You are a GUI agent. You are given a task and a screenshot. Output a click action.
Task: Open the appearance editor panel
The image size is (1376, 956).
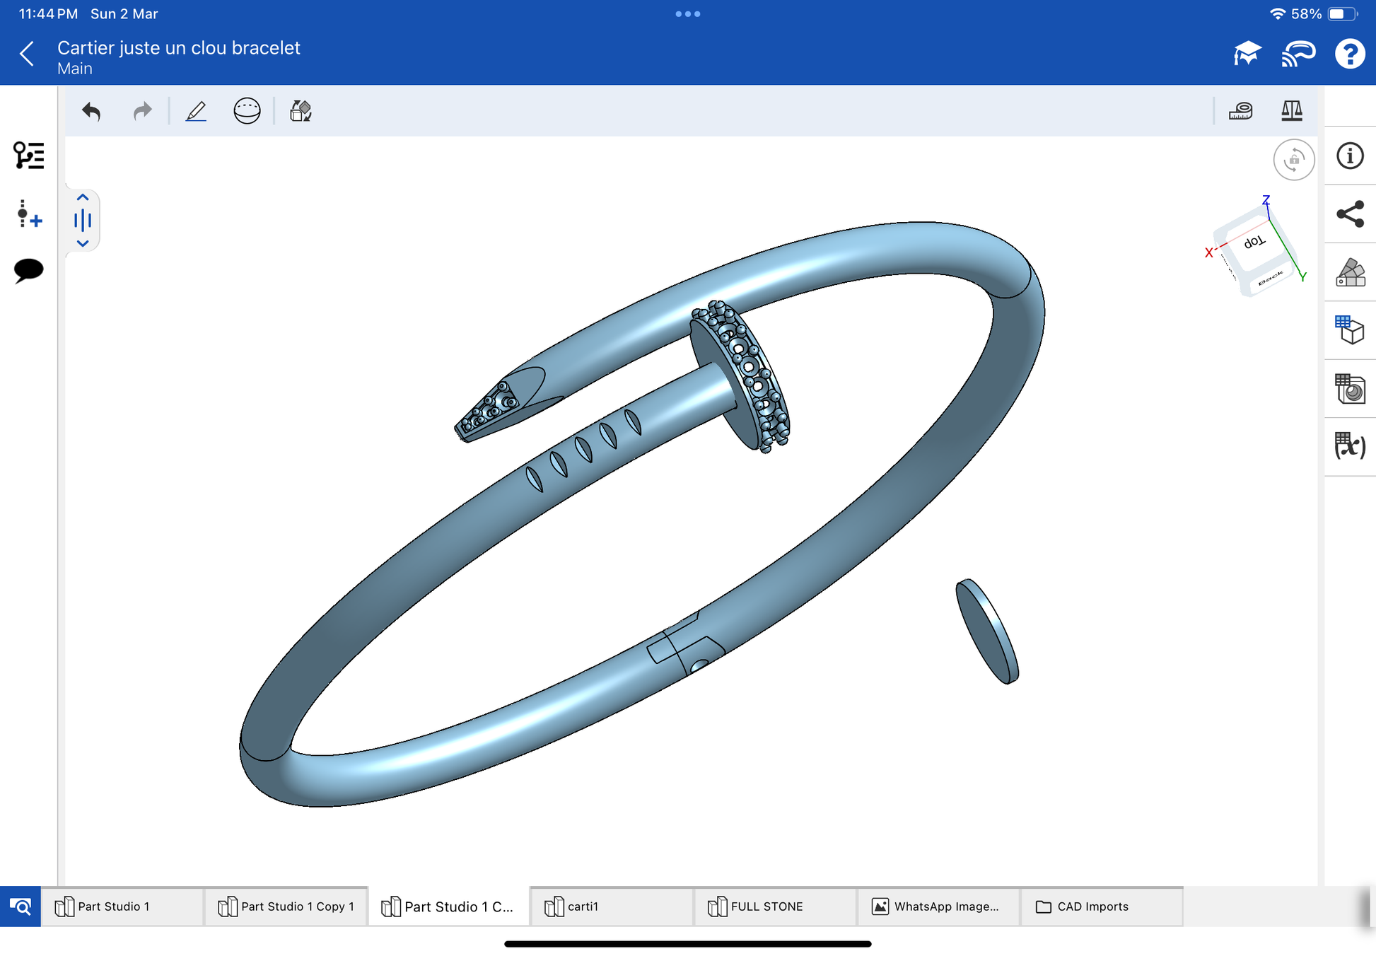point(1350,272)
